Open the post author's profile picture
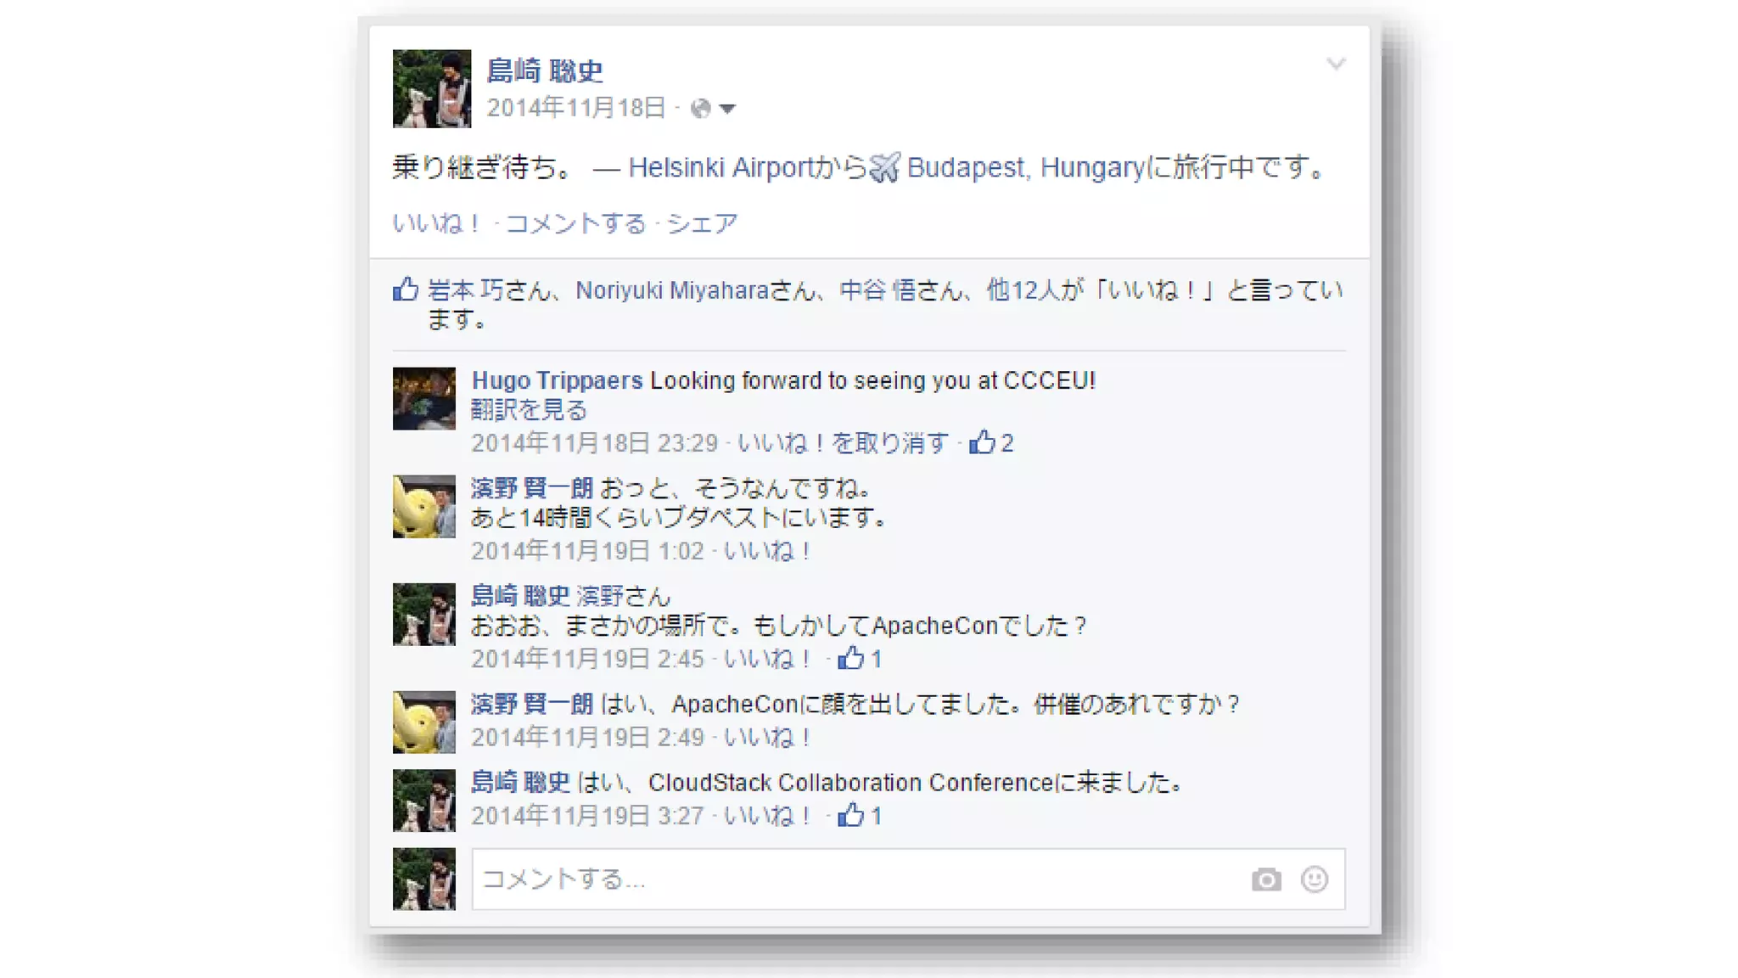The width and height of the screenshot is (1738, 978). tap(431, 88)
